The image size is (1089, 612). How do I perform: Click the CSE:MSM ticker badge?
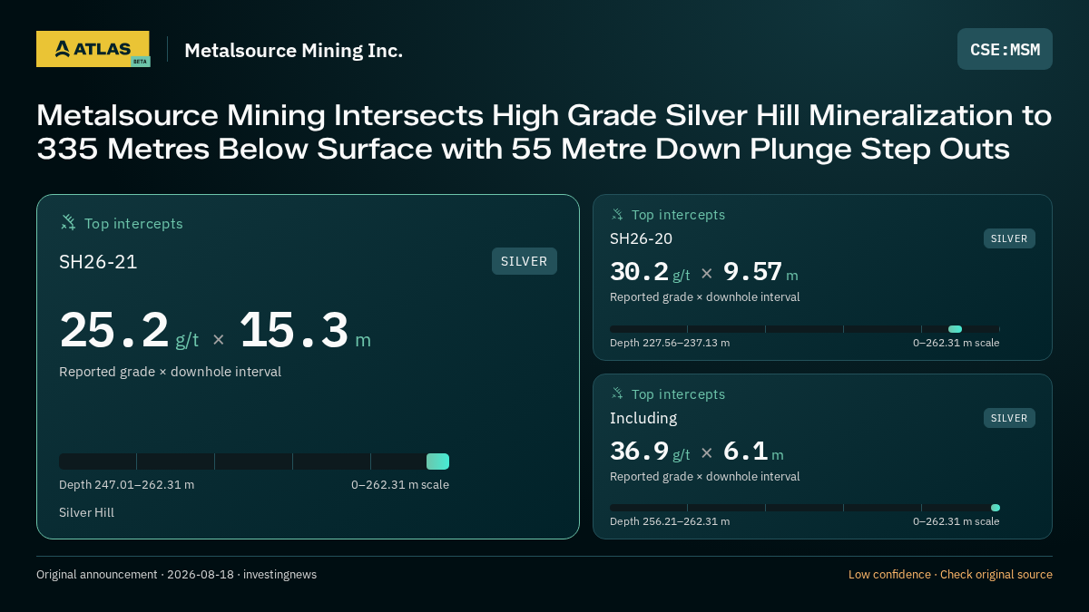click(1005, 49)
